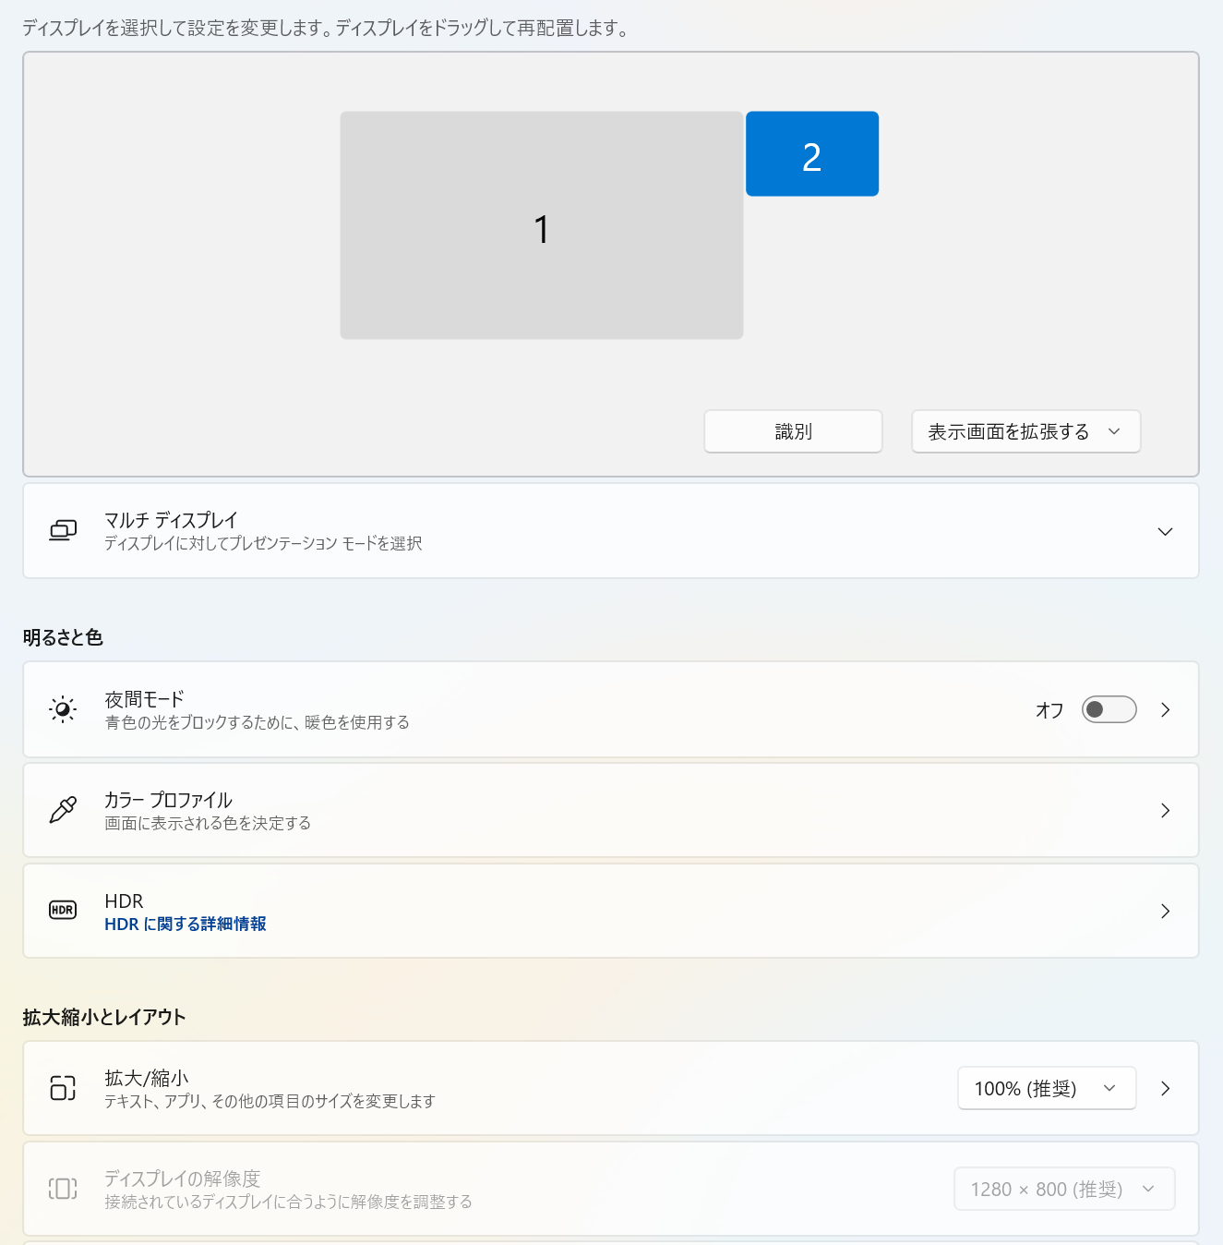The width and height of the screenshot is (1223, 1245).
Task: Select display 1 in the diagram
Action: point(542,225)
